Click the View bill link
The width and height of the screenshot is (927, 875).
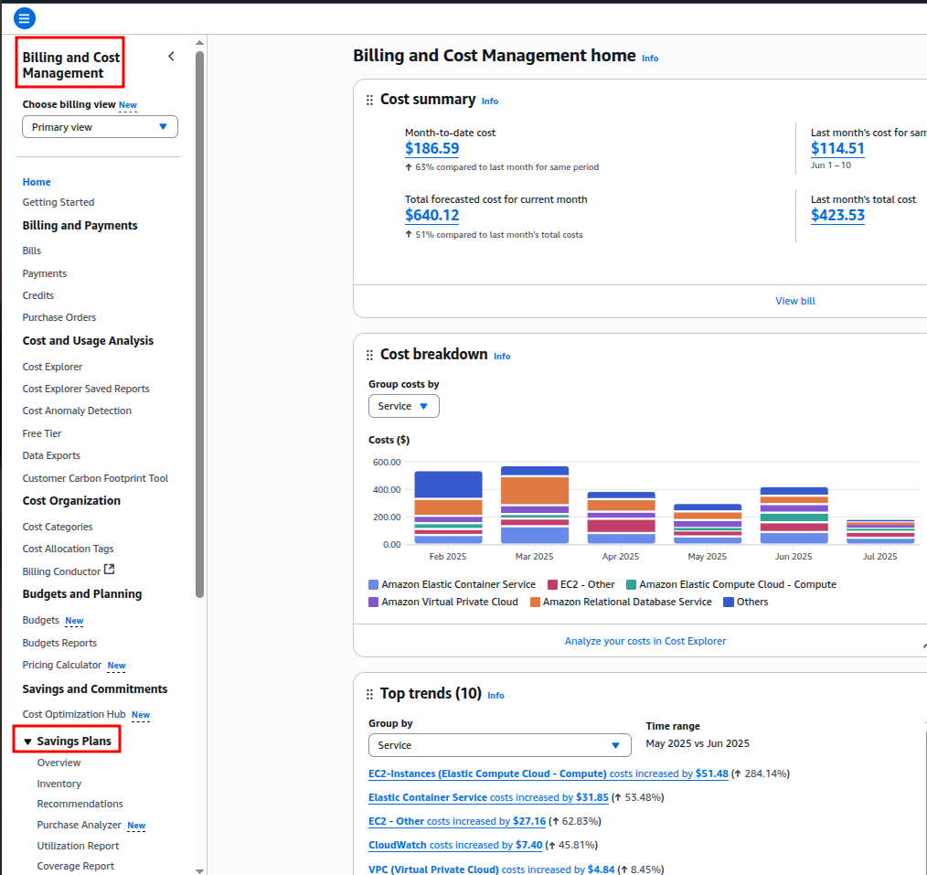coord(794,300)
